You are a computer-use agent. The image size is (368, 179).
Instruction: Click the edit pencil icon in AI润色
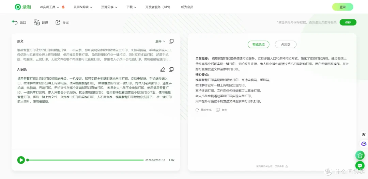[x=163, y=69]
